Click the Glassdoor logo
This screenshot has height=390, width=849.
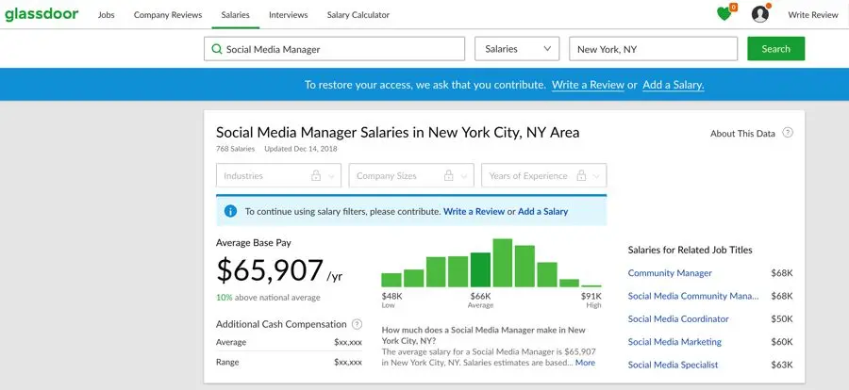42,14
